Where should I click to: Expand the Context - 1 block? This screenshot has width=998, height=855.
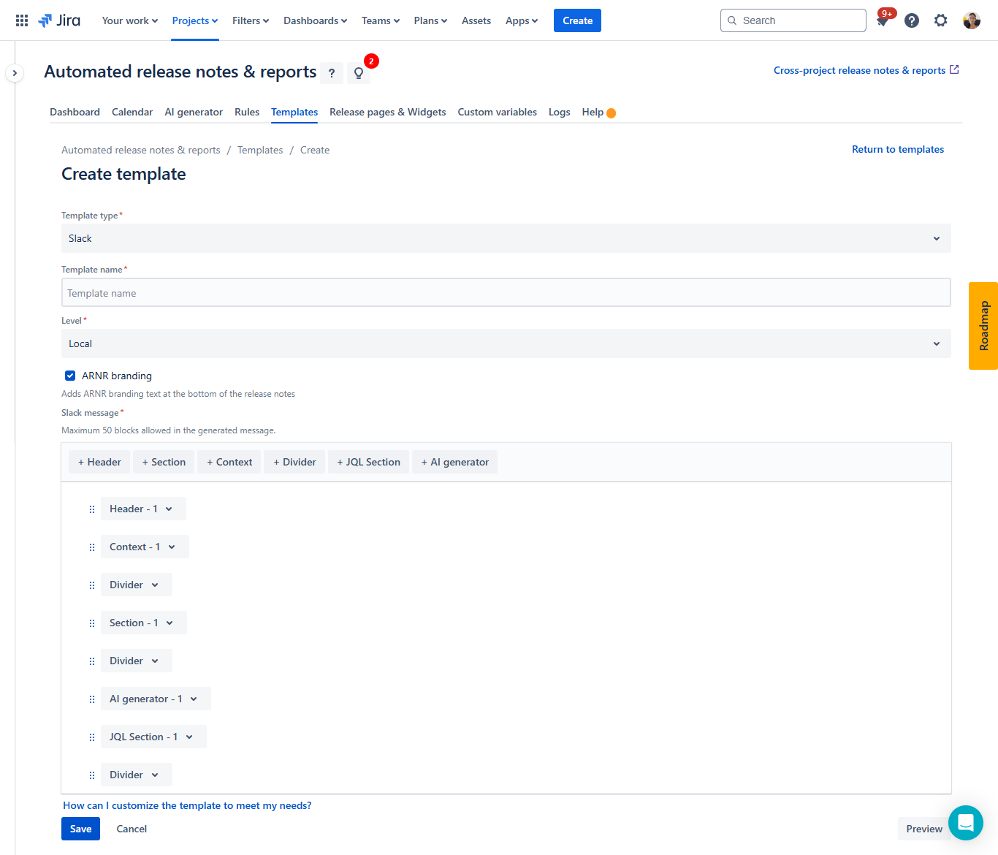pyautogui.click(x=145, y=547)
